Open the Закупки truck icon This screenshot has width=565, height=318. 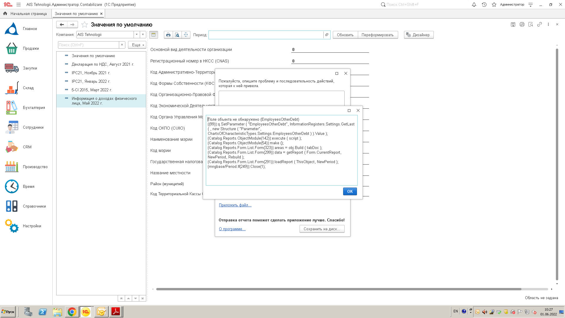[11, 68]
